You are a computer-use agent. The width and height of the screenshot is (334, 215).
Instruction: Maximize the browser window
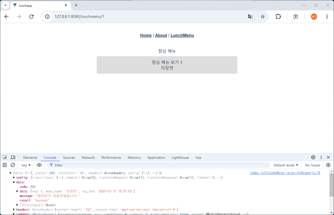point(316,5)
